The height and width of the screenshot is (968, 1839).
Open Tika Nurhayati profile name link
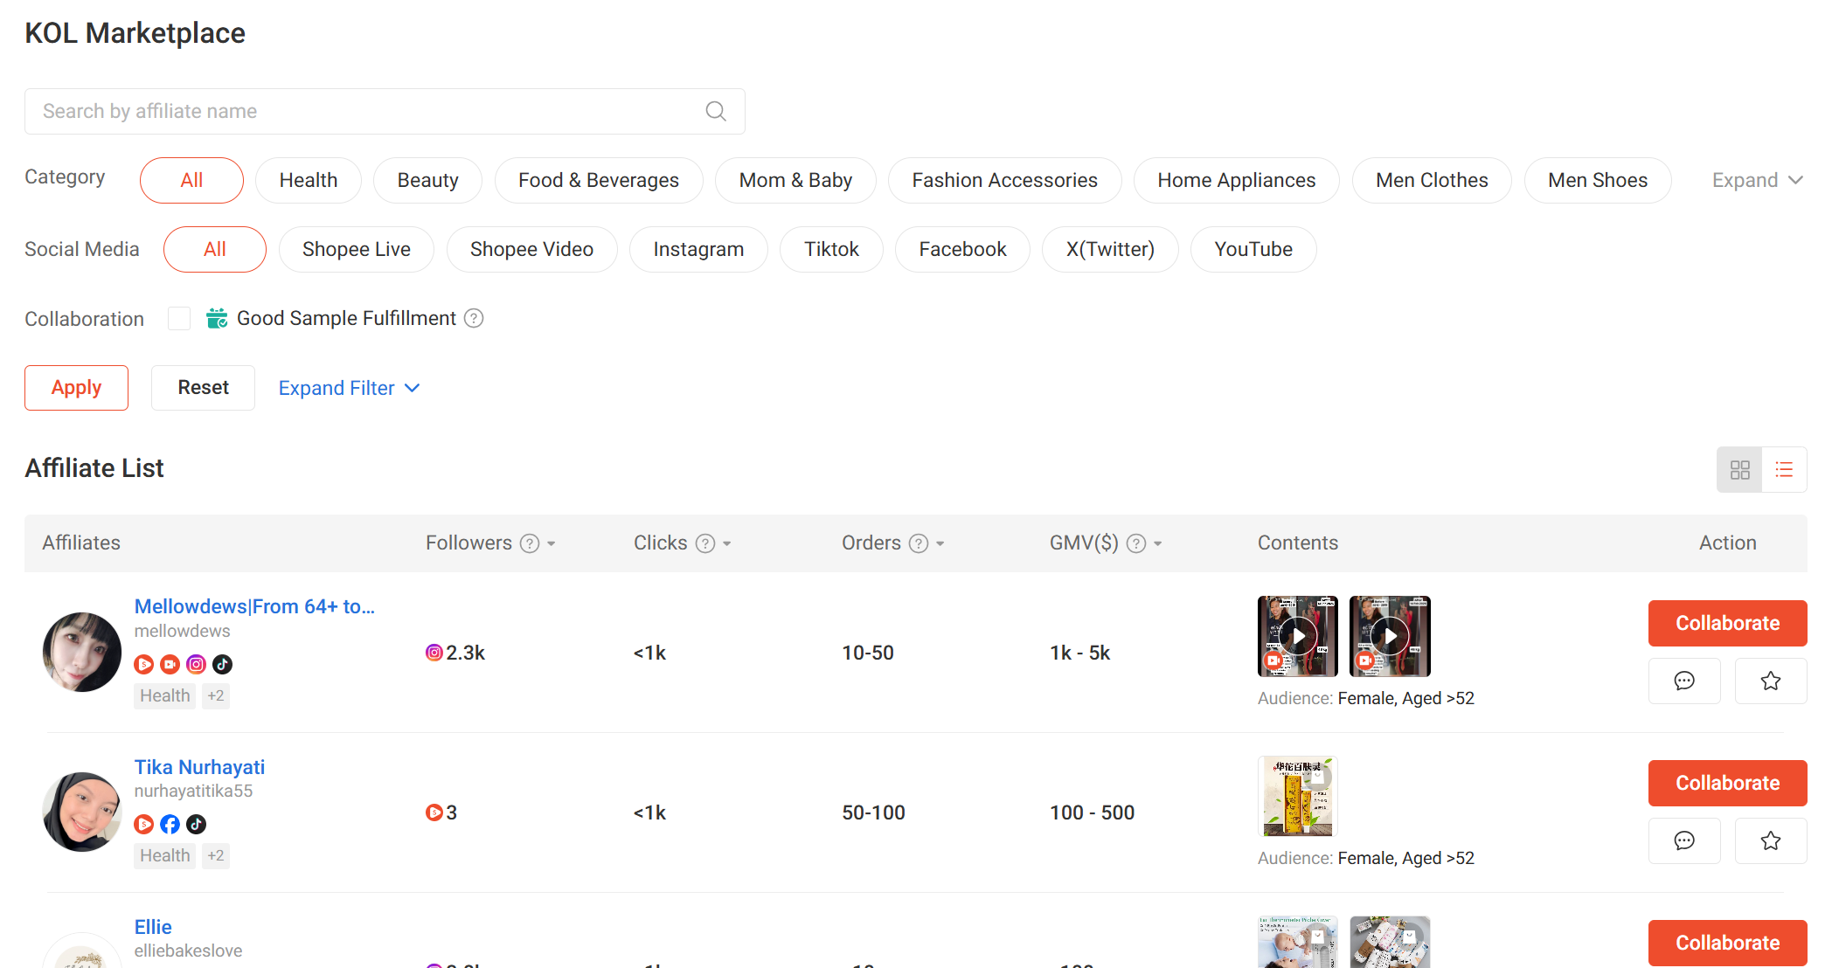(x=199, y=767)
